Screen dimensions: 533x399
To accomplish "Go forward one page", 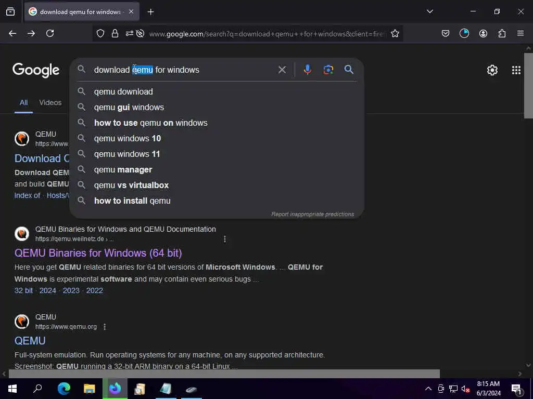I will click(31, 33).
